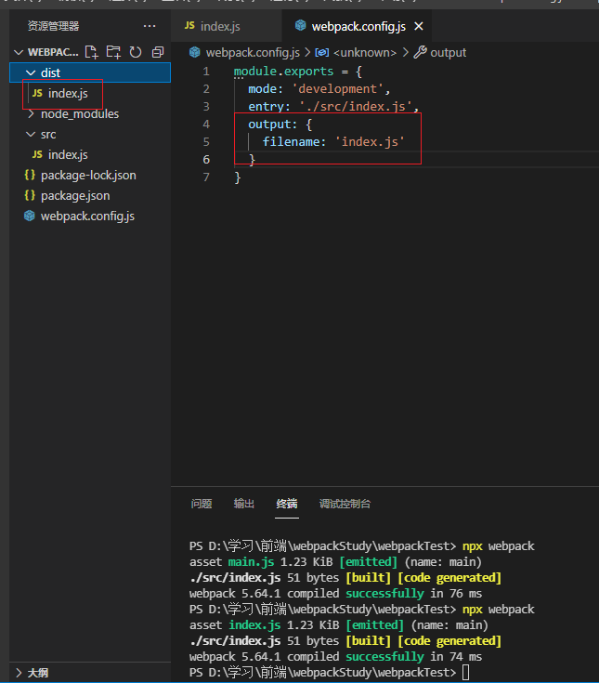
Task: Click the filename property on line 5
Action: pos(292,141)
